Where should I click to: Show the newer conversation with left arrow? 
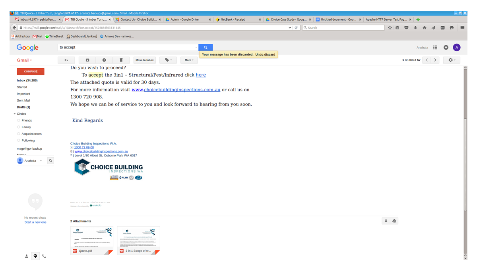pyautogui.click(x=427, y=60)
